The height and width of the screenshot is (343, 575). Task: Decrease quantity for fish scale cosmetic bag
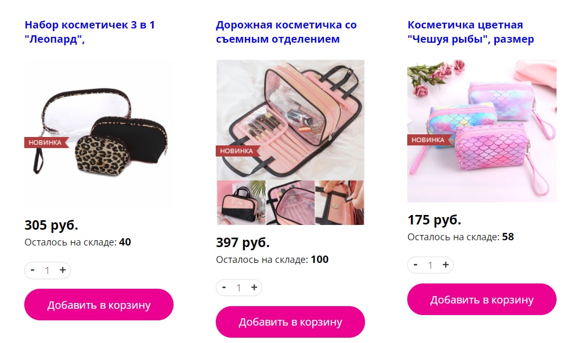[416, 264]
